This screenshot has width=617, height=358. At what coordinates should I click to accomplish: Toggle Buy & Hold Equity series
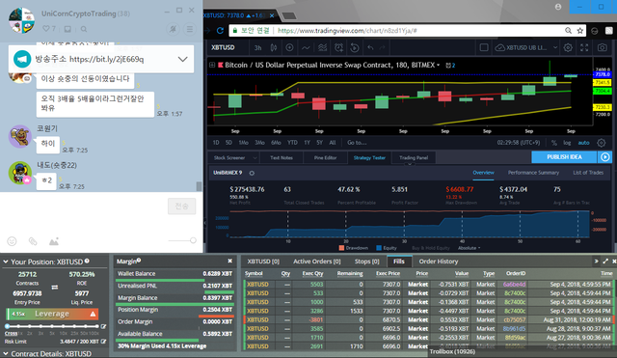[431, 248]
